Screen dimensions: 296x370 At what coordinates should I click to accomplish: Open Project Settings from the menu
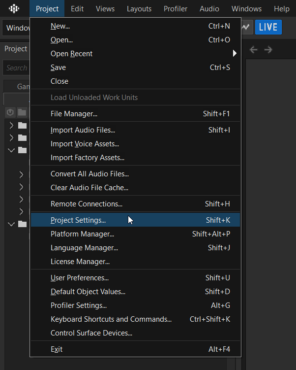(78, 220)
